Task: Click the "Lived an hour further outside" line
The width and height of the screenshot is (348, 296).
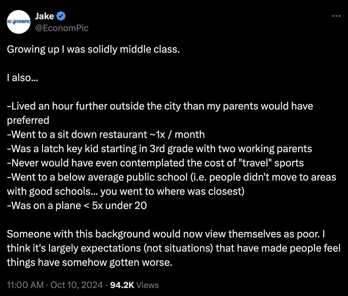Action: (x=160, y=106)
